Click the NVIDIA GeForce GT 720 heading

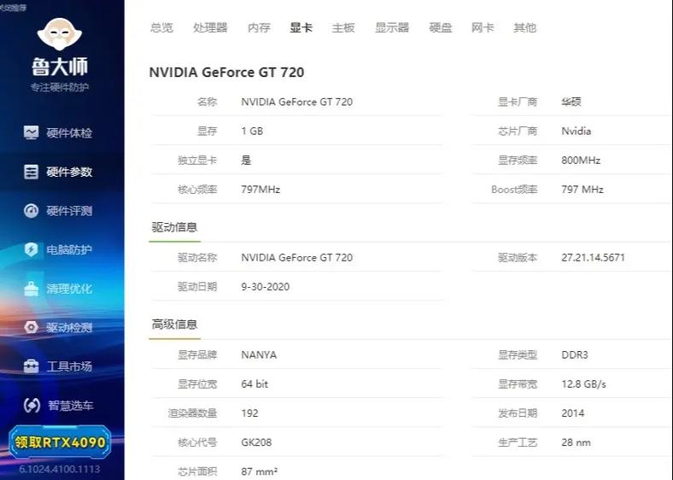(226, 72)
